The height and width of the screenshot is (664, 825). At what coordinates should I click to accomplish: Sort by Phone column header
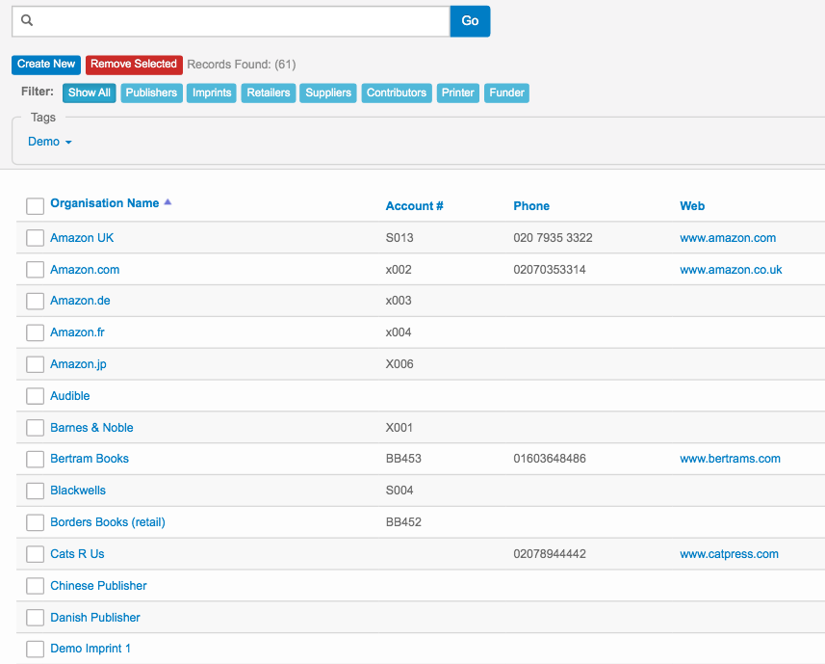[x=531, y=206]
